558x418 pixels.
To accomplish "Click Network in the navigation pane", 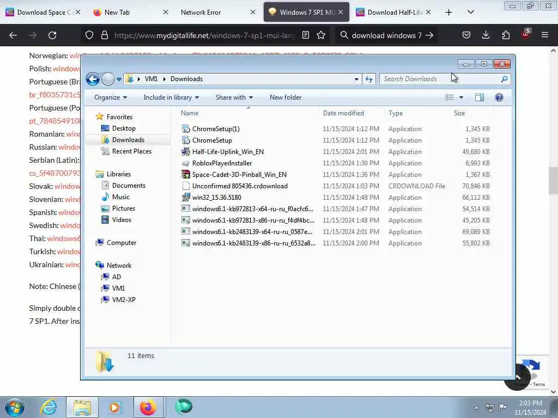I will coord(119,266).
